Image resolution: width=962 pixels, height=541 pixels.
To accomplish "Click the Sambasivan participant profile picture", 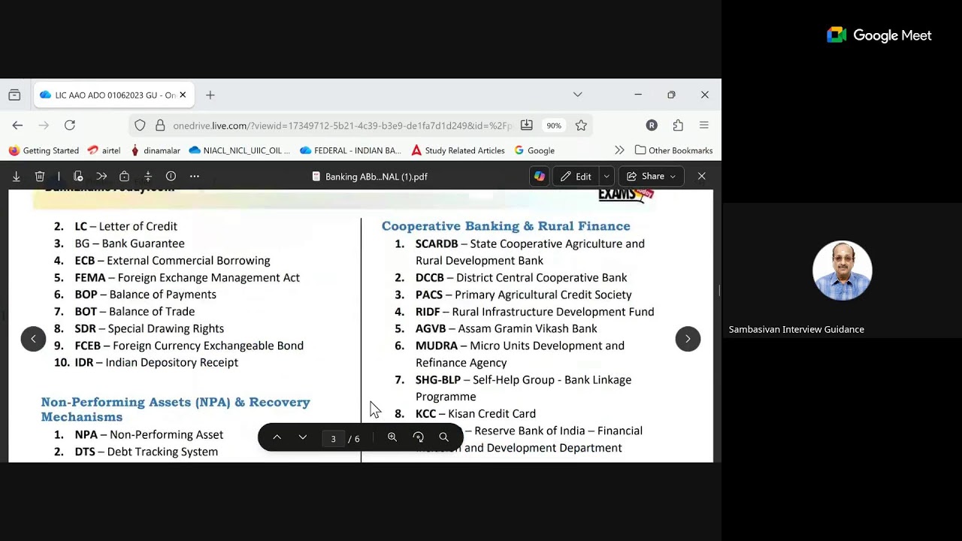I will point(842,270).
